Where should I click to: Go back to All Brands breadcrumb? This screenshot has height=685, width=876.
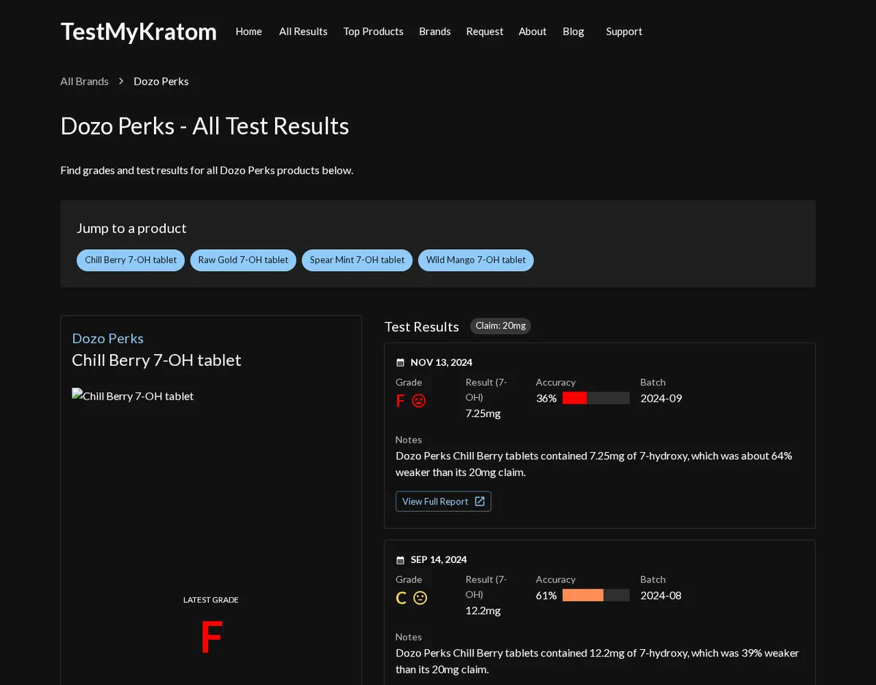[85, 81]
